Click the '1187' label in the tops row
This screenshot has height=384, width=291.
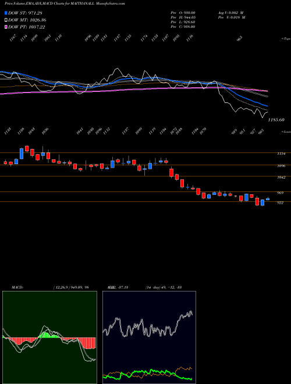click(118, 38)
